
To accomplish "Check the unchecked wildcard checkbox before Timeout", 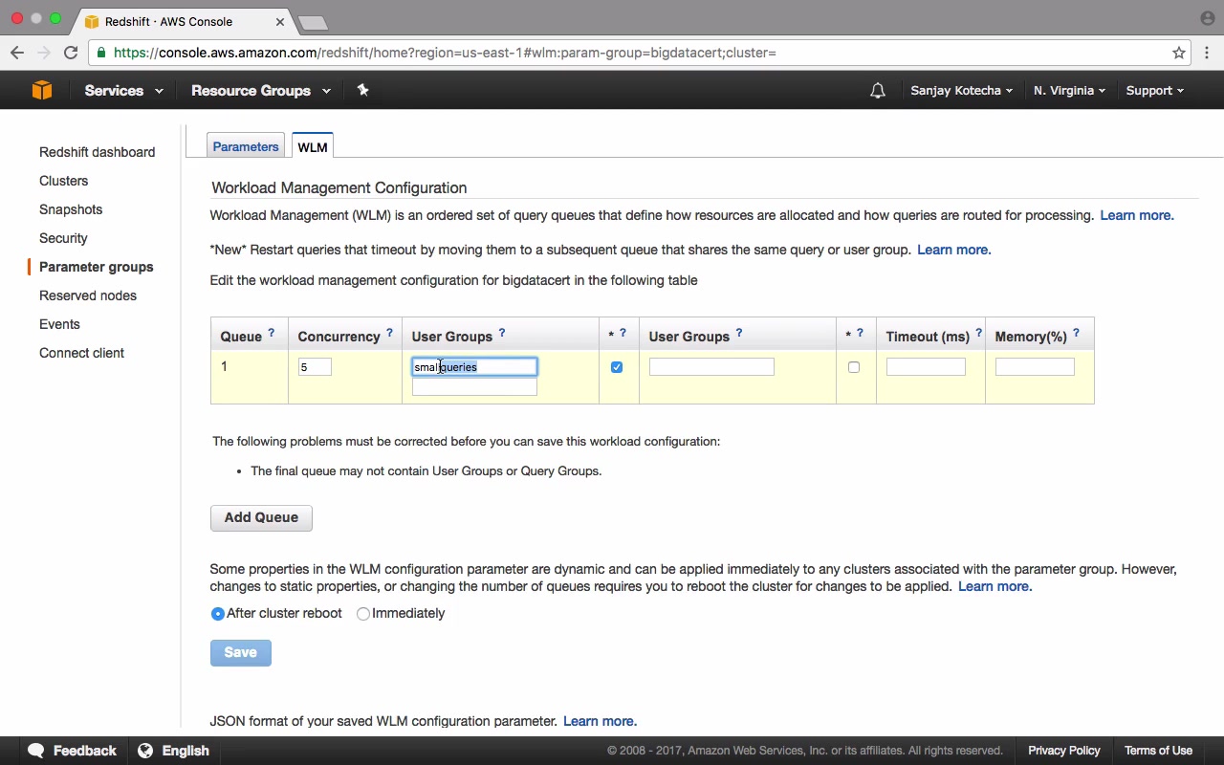I will 854,367.
